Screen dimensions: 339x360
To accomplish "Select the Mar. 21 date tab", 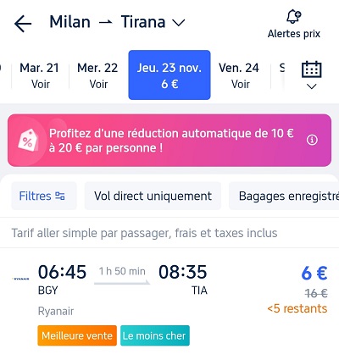I will [x=40, y=75].
